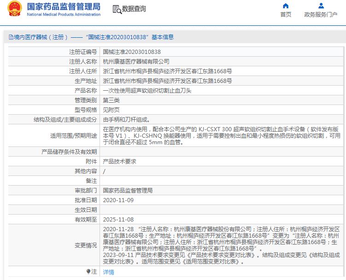The image size is (346, 280).
Task: Click the 变更情况 change history text
Action: [x=221, y=245]
